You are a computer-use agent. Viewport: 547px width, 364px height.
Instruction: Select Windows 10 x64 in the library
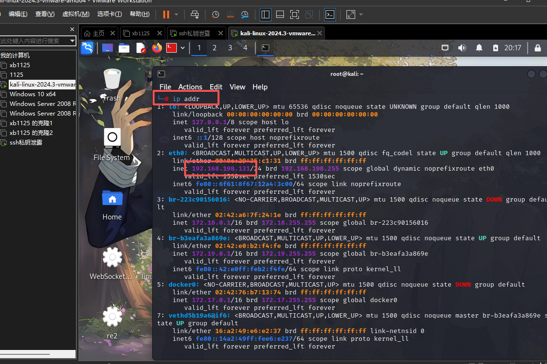pos(32,94)
